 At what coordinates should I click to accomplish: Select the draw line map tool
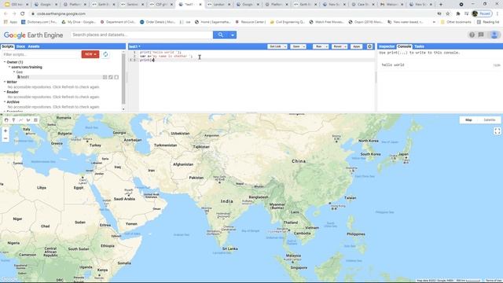coord(21,120)
